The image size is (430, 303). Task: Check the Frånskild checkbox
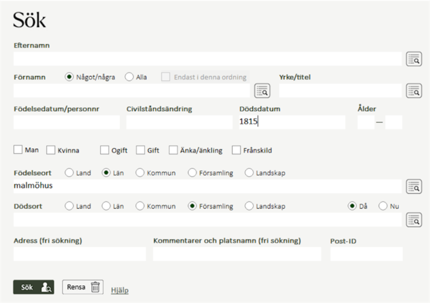pos(236,150)
